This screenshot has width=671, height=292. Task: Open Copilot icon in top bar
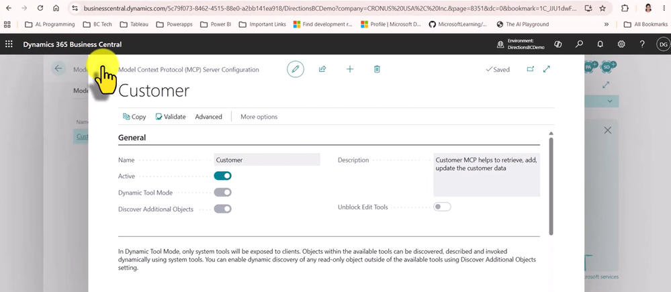[x=557, y=44]
